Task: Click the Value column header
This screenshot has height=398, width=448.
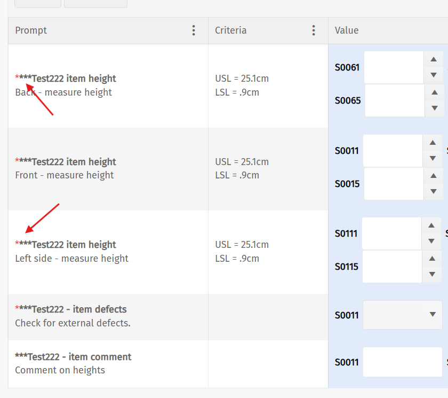Action: click(347, 30)
